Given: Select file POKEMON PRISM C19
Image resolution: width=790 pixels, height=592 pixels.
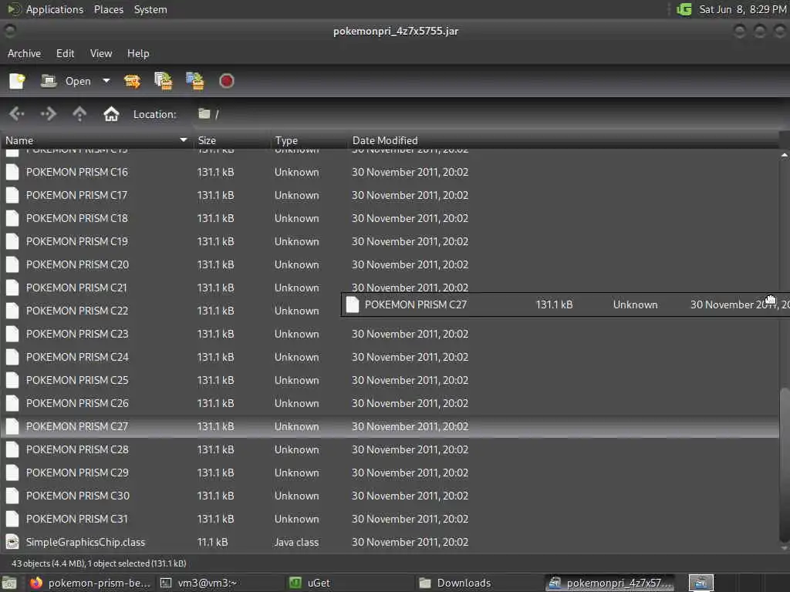Looking at the screenshot, I should point(390,241).
